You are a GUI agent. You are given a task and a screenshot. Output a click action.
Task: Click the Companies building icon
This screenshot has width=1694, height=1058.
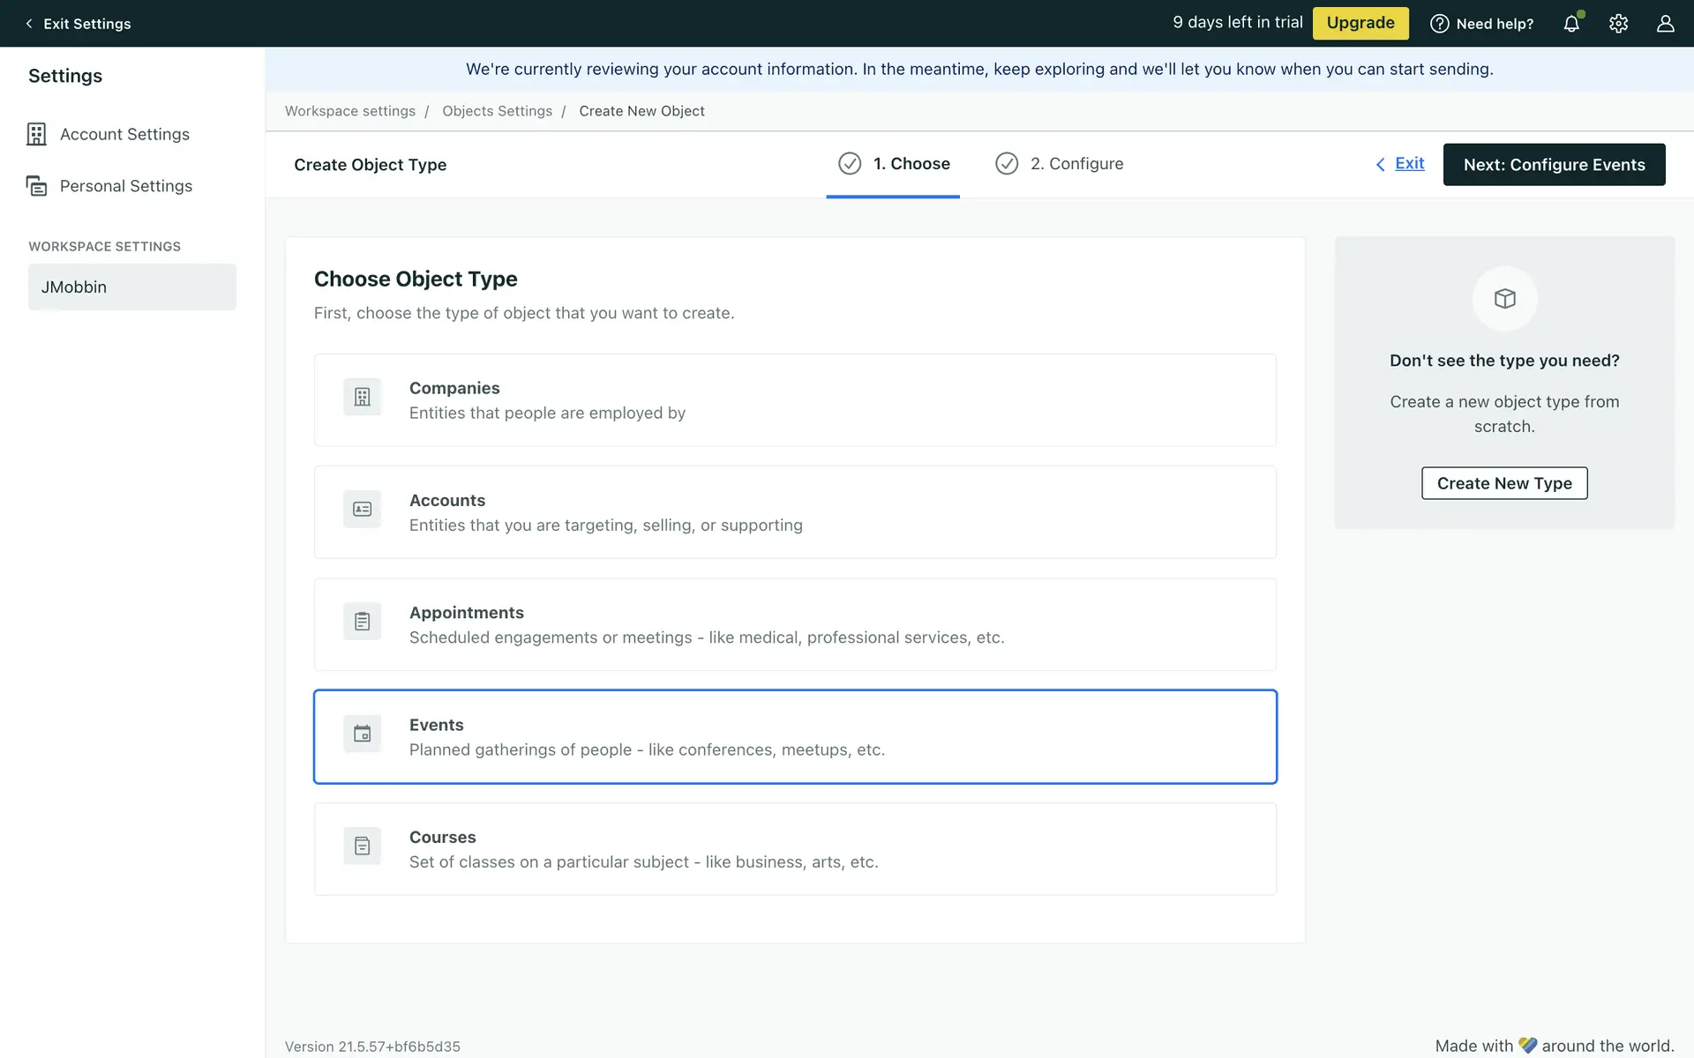362,398
